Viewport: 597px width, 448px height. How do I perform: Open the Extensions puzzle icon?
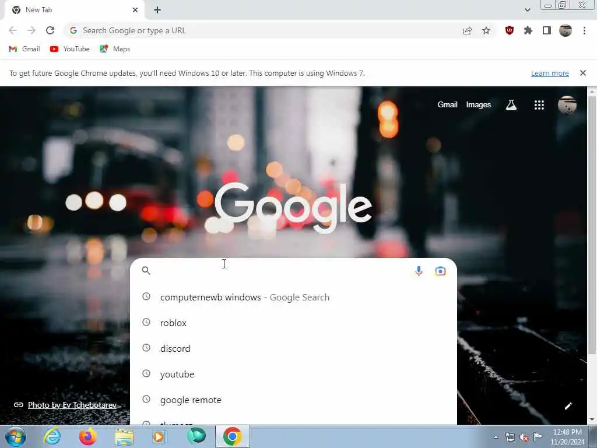(x=528, y=30)
